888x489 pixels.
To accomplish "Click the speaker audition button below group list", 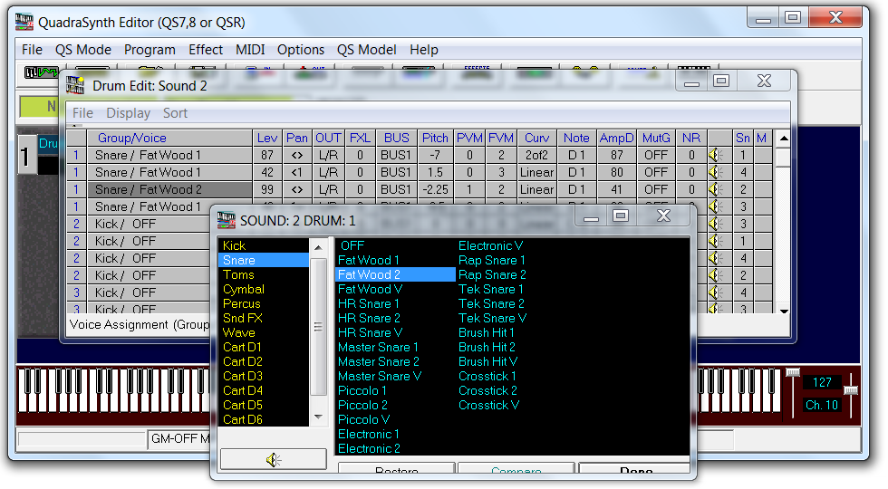I will point(274,460).
